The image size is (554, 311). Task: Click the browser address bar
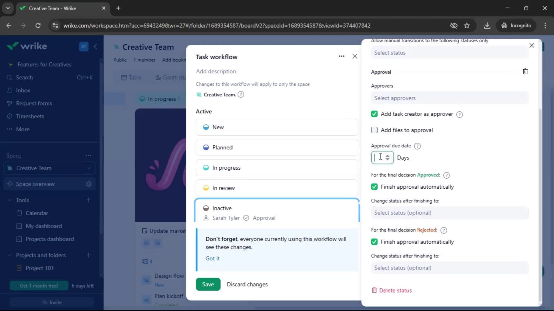[x=216, y=26]
